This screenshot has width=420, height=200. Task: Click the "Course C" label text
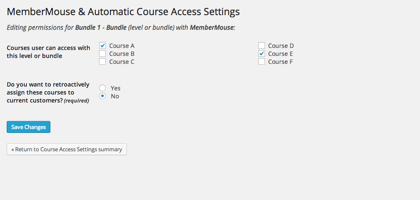[122, 62]
